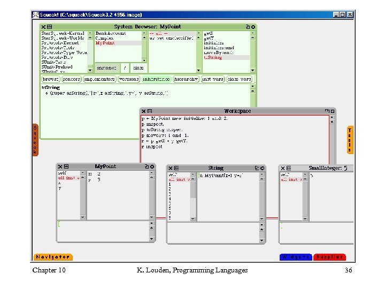The image size is (385, 289).
Task: Open the SmallInteger inspector menu icon
Action: (289, 168)
